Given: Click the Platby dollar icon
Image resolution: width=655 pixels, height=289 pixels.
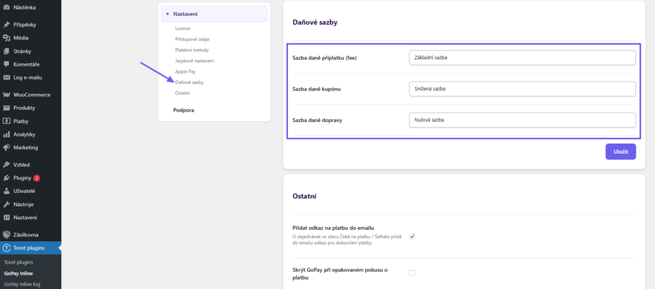Looking at the screenshot, I should click(x=6, y=121).
